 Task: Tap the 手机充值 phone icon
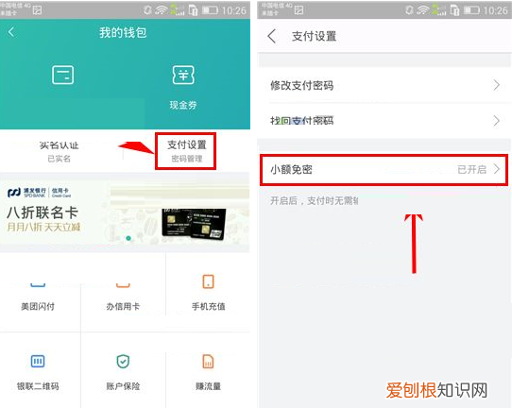click(x=208, y=281)
